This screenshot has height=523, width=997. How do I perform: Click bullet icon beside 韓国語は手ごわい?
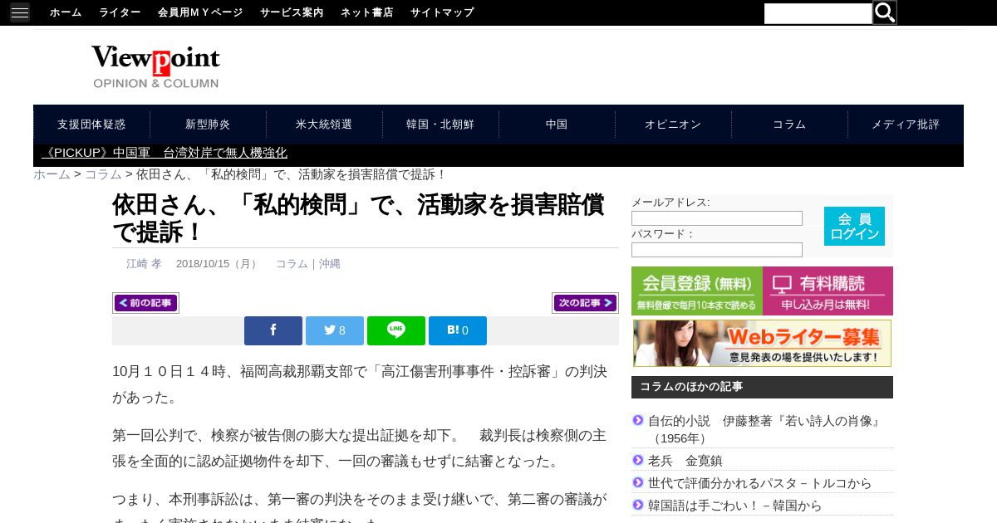pos(638,504)
